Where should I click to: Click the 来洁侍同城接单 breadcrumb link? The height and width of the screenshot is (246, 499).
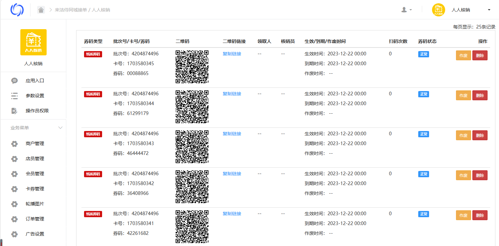71,10
